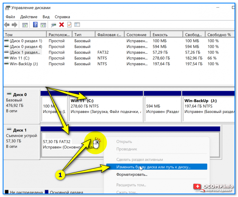Choose Форматировать from the context menu
Screen dimensions: 238x197
pos(132,174)
